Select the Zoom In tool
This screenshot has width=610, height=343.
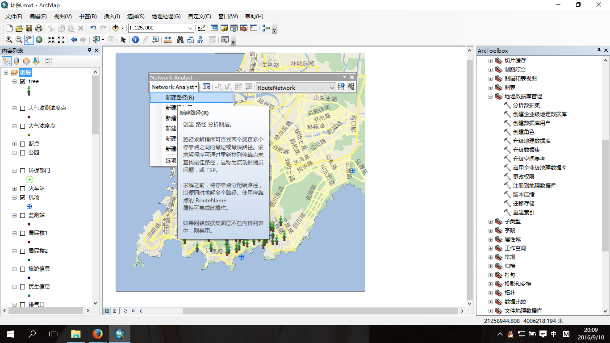pos(9,40)
